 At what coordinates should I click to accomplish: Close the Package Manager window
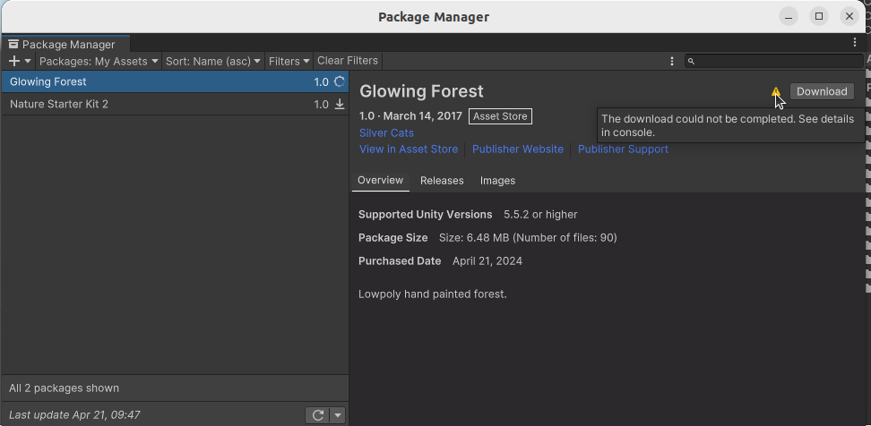849,17
